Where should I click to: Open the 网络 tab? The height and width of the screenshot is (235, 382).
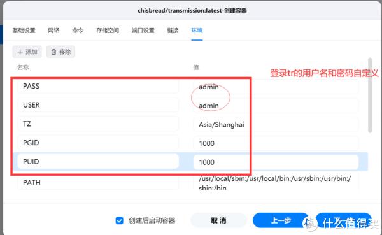pyautogui.click(x=53, y=31)
